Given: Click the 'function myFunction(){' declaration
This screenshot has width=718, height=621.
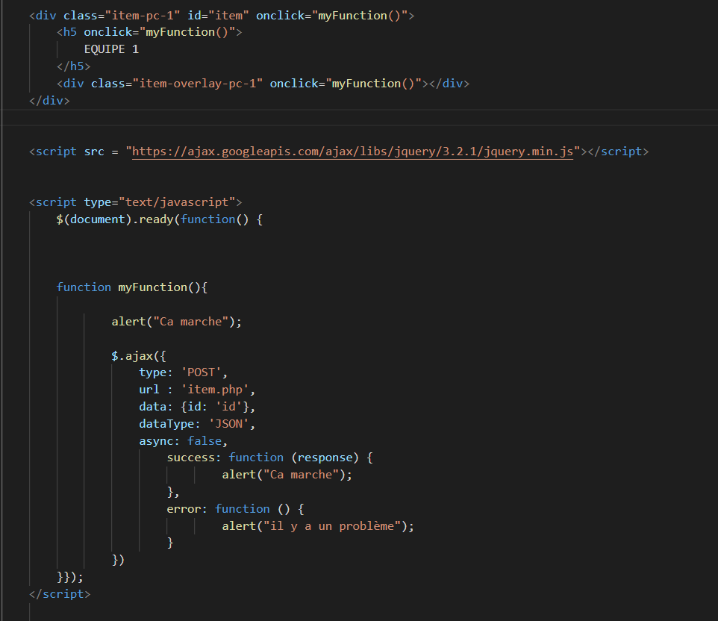Looking at the screenshot, I should tap(132, 287).
